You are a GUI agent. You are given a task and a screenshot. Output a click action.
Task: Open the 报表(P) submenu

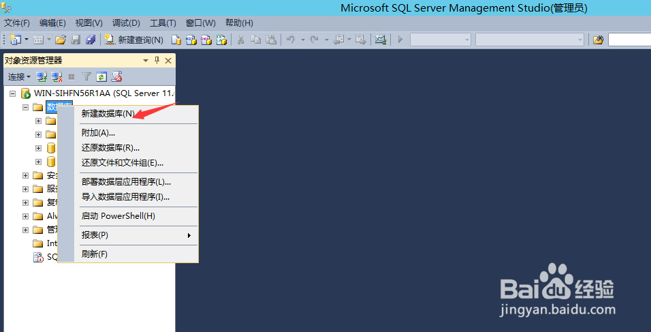click(x=128, y=235)
